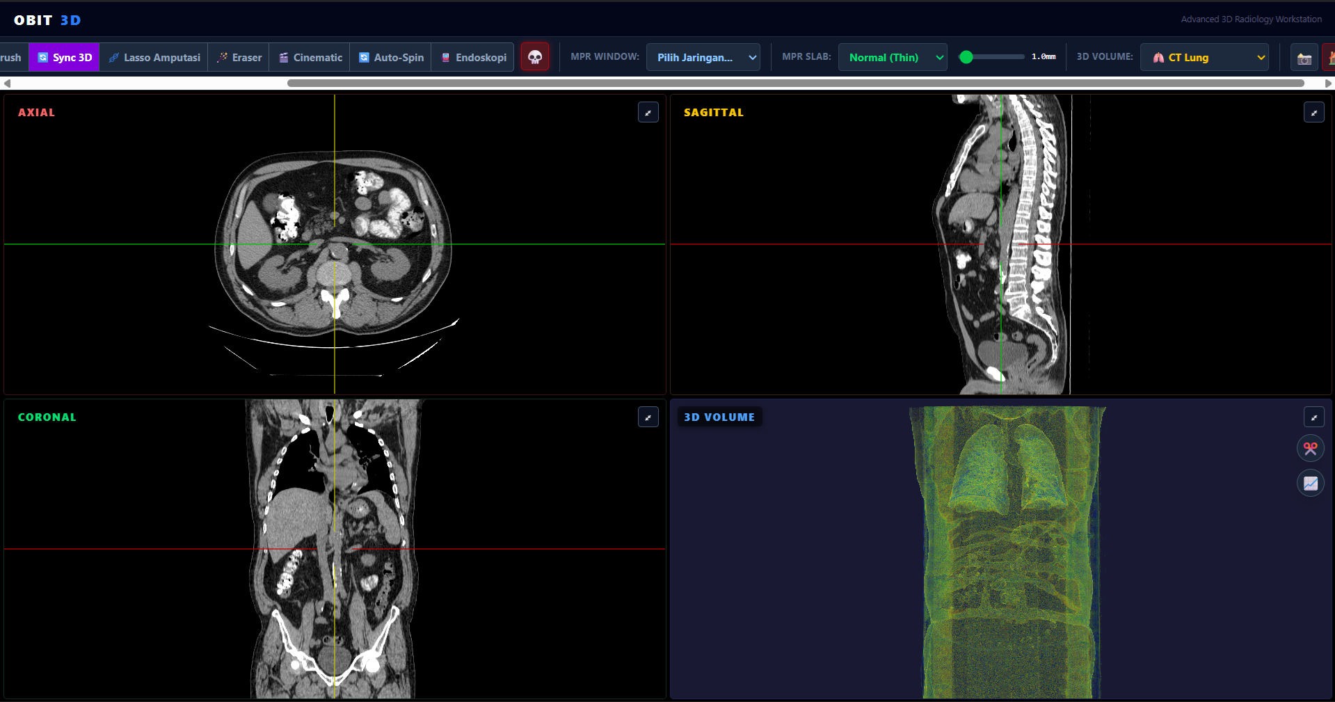Expand the 3D Volume viewport to fullscreen
Screen dimensions: 1335x702
point(1314,417)
